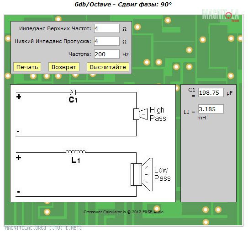This screenshot has height=232, width=248.
Task: Click the Возврат button
Action: [x=64, y=67]
